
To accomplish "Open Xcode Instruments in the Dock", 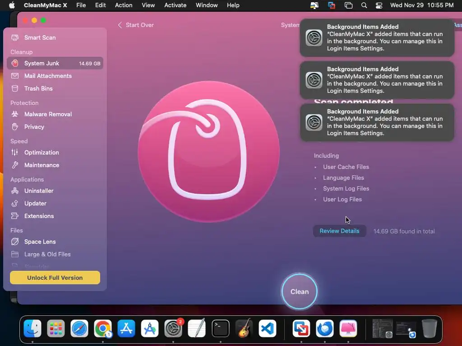I will [150, 328].
